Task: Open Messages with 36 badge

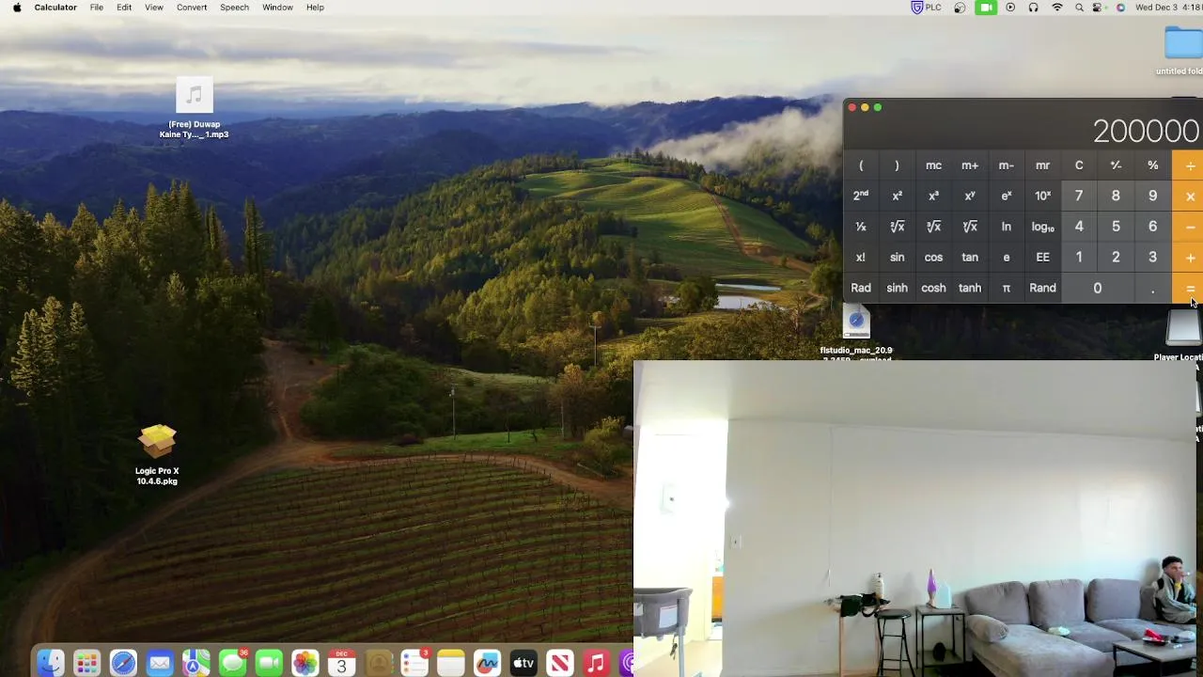Action: click(232, 664)
